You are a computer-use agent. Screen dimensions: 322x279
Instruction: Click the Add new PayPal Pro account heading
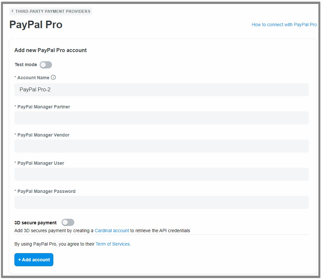click(x=50, y=50)
